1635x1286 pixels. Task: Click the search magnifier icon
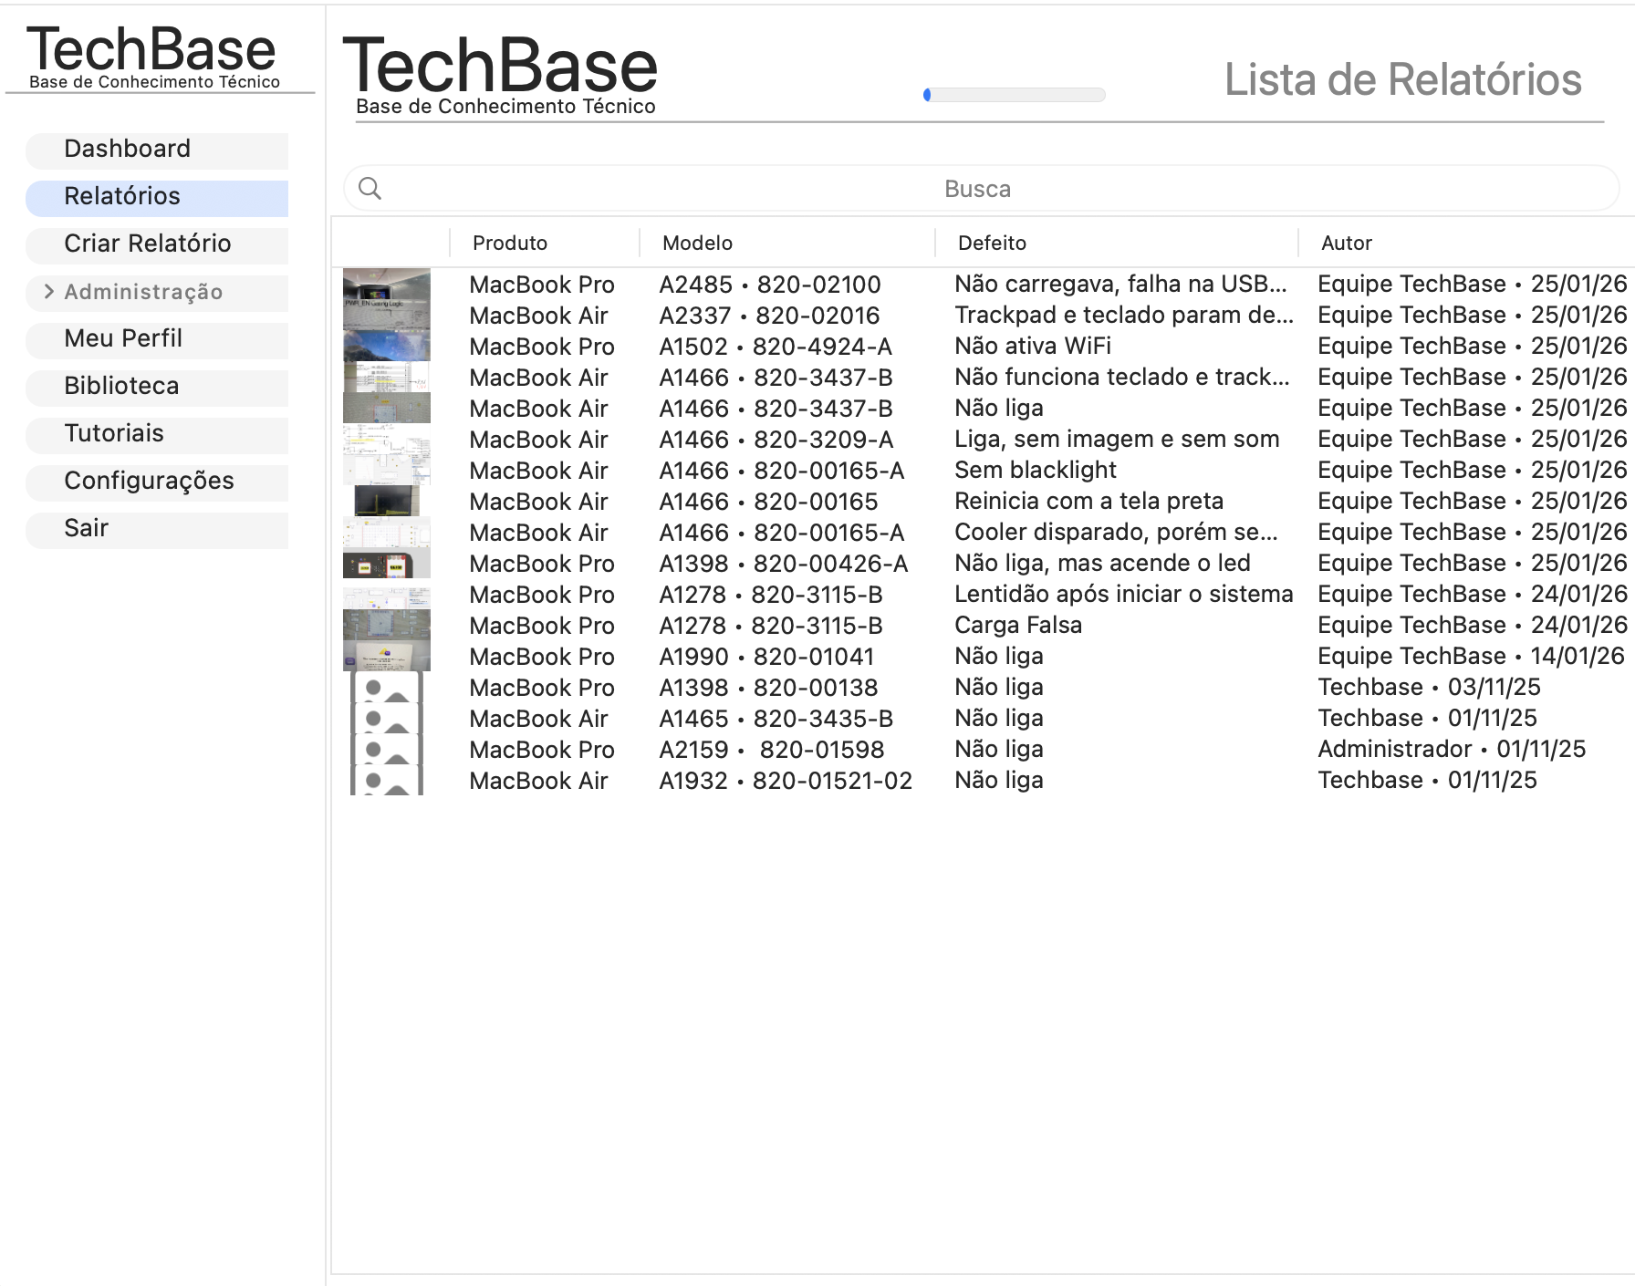[x=371, y=188]
